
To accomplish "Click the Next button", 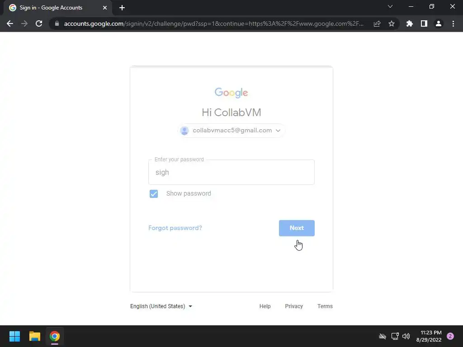I will (x=297, y=228).
